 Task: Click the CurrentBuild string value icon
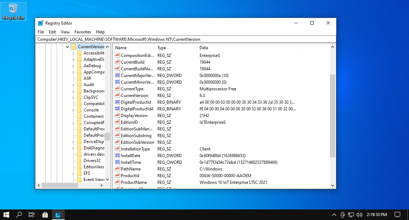pyautogui.click(x=117, y=62)
